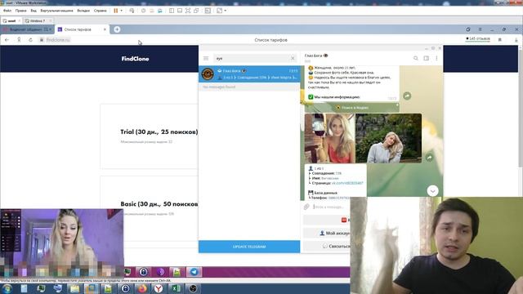Attach a file in Telegram

(x=306, y=207)
